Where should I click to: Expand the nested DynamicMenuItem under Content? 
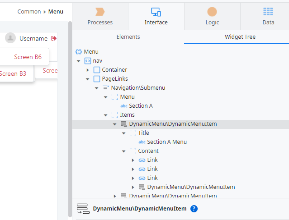133,187
